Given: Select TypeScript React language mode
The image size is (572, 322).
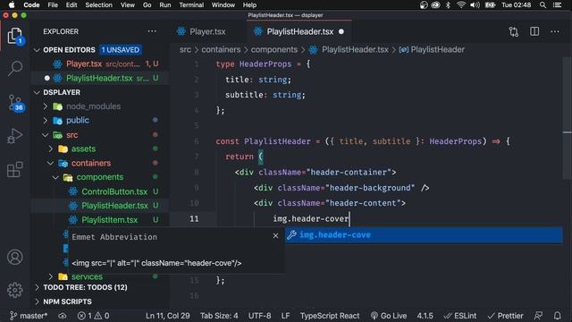Looking at the screenshot, I should point(330,316).
